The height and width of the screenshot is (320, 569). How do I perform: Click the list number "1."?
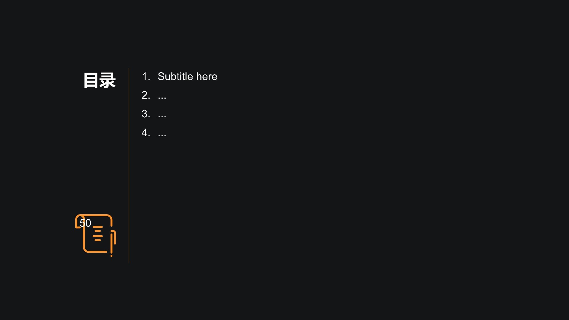pyautogui.click(x=146, y=77)
